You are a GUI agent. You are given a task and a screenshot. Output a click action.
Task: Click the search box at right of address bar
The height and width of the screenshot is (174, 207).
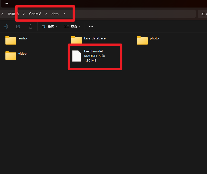(x=202, y=14)
